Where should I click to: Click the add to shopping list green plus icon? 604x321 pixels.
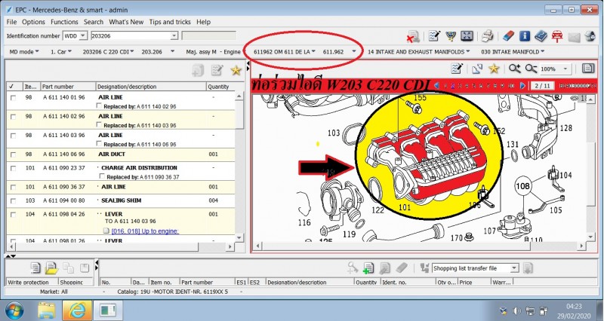coord(368,268)
